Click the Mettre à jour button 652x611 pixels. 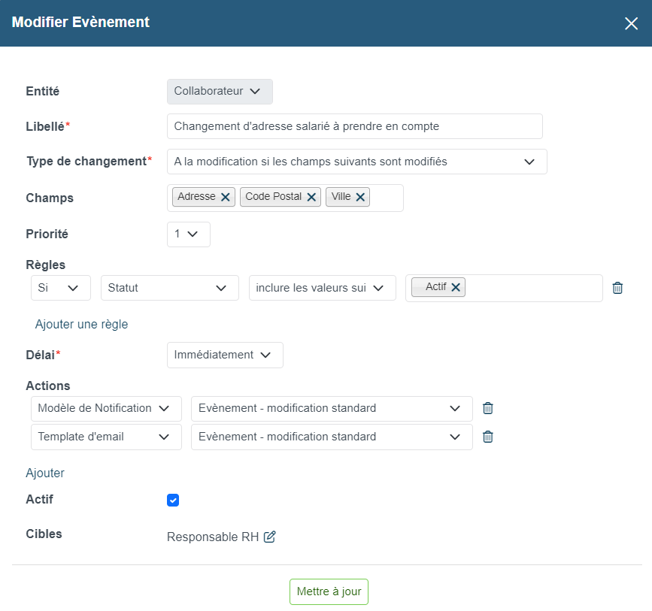pyautogui.click(x=329, y=591)
